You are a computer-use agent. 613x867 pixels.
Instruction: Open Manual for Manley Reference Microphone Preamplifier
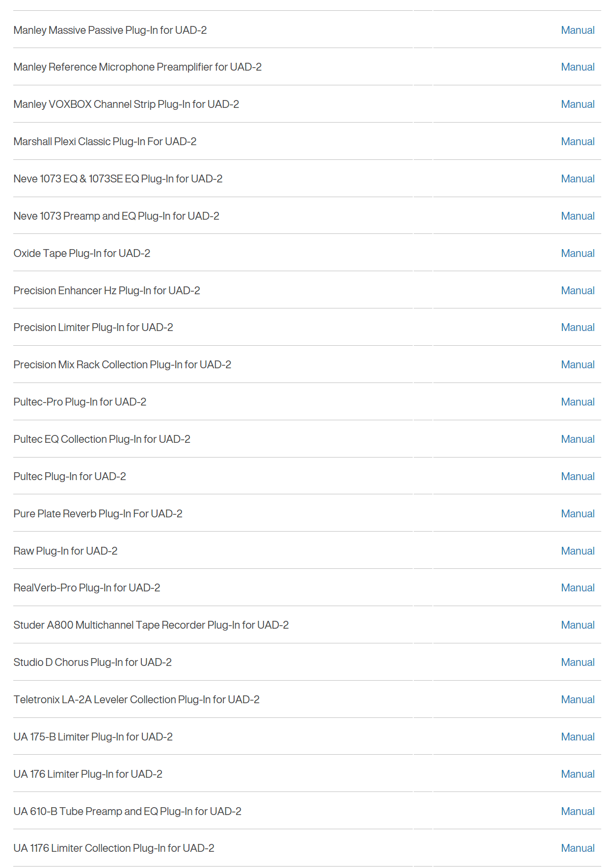click(578, 67)
